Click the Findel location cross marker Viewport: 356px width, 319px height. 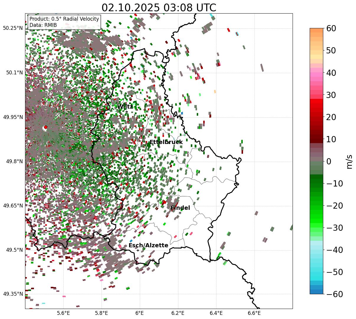point(180,213)
